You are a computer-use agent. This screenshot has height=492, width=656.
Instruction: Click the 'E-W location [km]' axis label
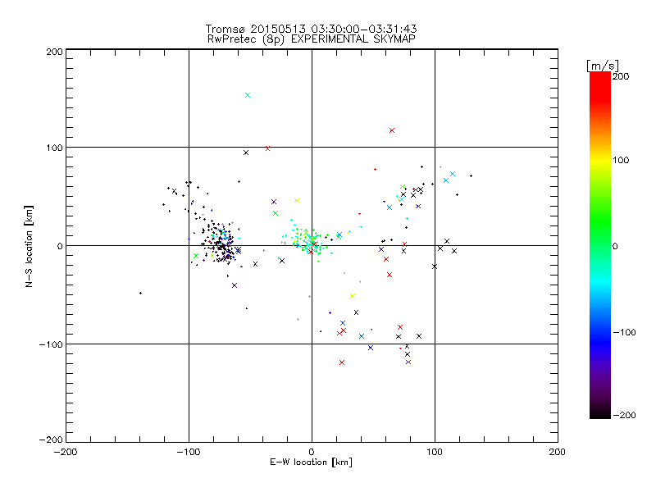[311, 462]
